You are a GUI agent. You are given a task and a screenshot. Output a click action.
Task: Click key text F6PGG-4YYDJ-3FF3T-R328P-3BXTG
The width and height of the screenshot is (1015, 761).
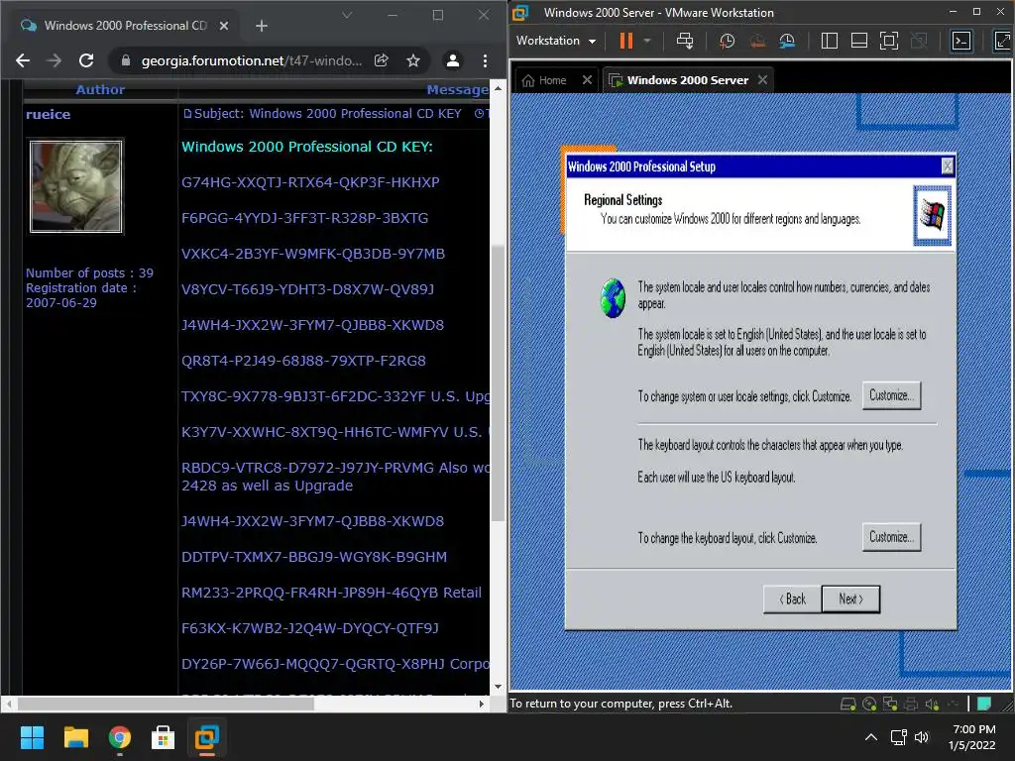(305, 218)
